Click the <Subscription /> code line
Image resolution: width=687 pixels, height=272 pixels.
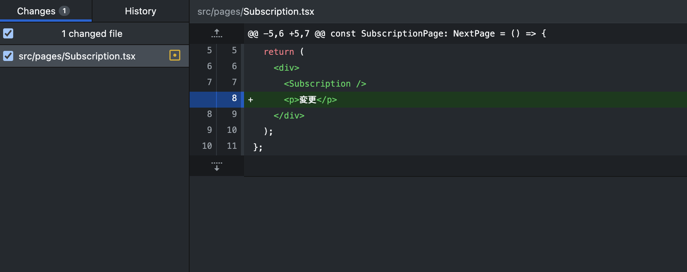pyautogui.click(x=325, y=84)
